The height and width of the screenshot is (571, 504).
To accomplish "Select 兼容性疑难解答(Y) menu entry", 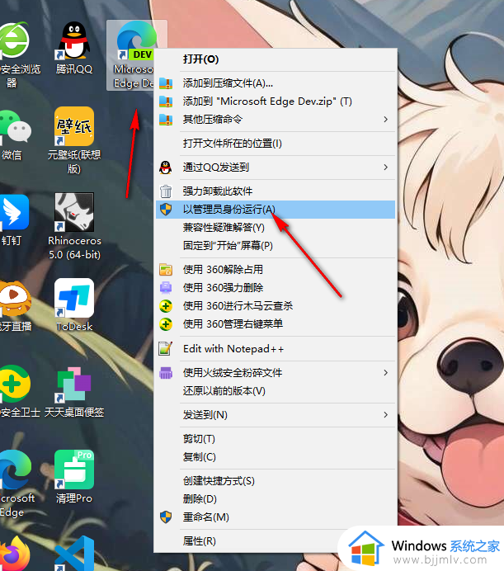I will click(276, 228).
